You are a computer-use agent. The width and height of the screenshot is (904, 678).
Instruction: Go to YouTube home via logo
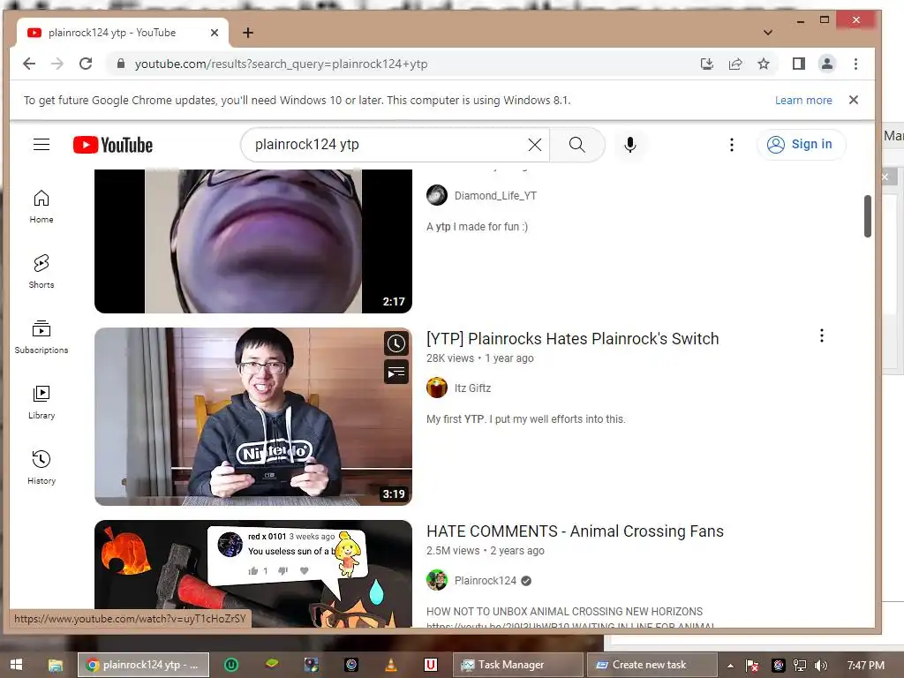pyautogui.click(x=113, y=145)
